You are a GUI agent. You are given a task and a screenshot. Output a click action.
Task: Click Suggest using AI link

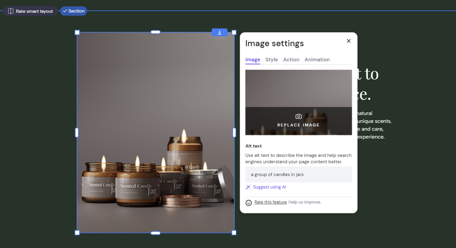(269, 187)
